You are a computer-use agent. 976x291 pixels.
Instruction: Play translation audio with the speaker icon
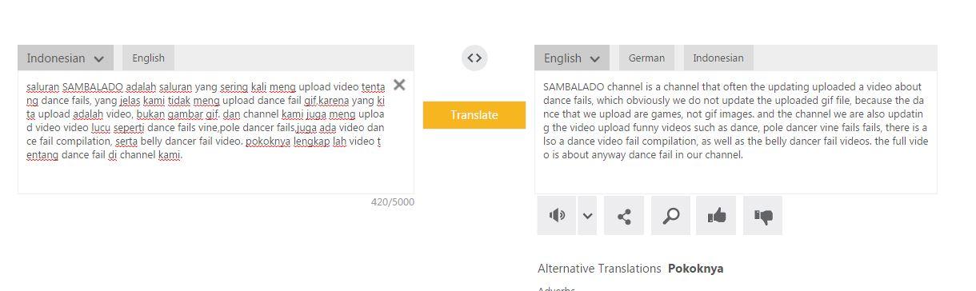557,216
